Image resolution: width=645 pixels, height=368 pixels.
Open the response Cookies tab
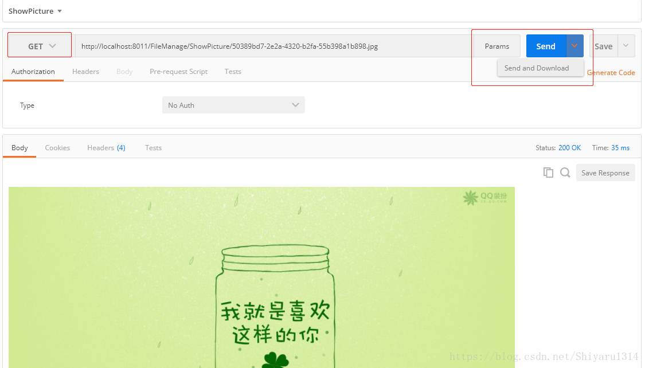click(x=57, y=148)
